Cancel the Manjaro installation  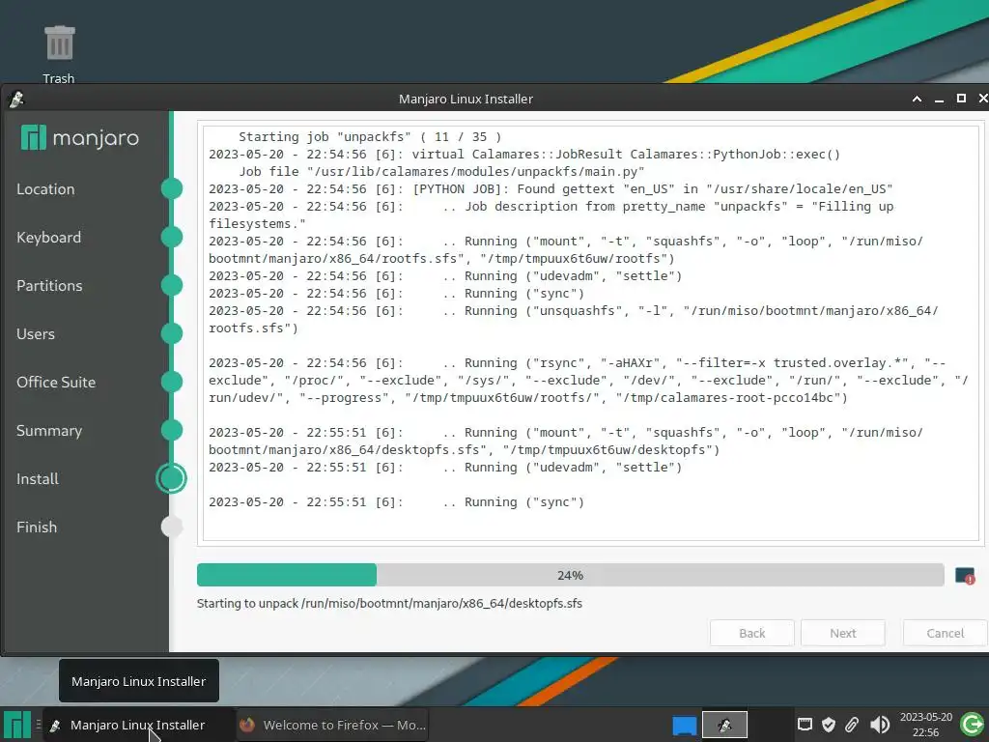[x=945, y=633]
